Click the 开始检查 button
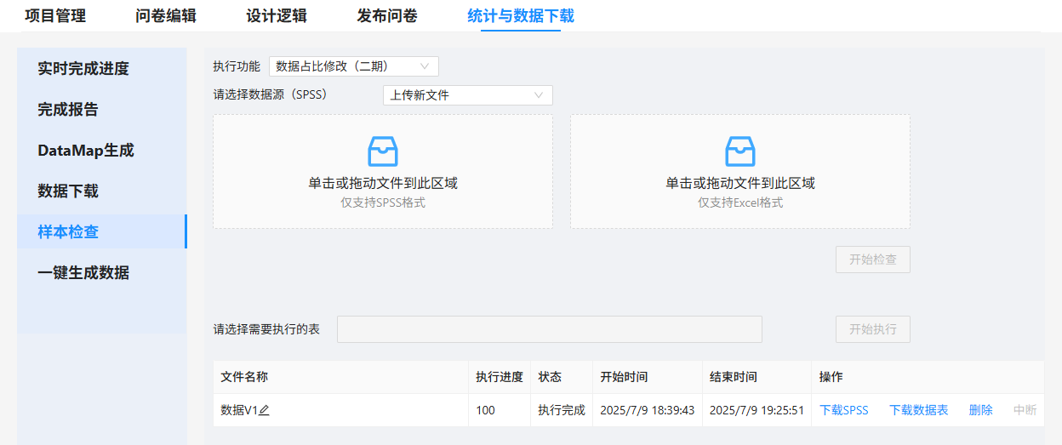This screenshot has height=445, width=1062. pos(873,260)
